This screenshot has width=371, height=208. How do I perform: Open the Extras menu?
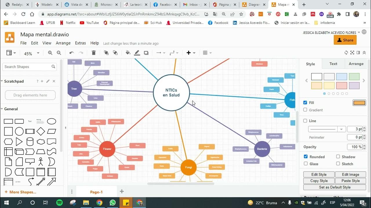80,43
